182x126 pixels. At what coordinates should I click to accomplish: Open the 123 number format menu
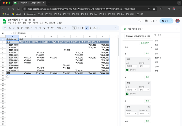52,28
